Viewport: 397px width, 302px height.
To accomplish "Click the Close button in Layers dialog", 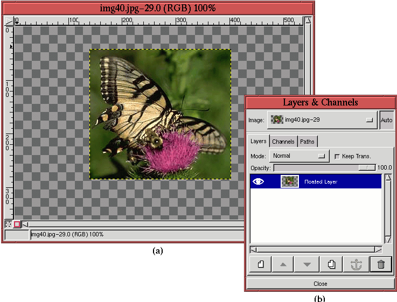I will click(320, 283).
